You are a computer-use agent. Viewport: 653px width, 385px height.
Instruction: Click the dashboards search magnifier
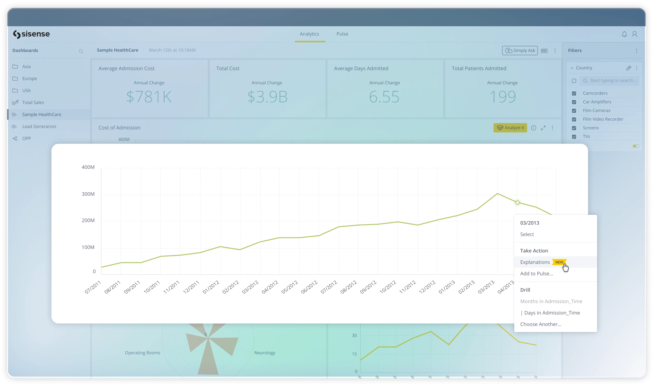[81, 51]
